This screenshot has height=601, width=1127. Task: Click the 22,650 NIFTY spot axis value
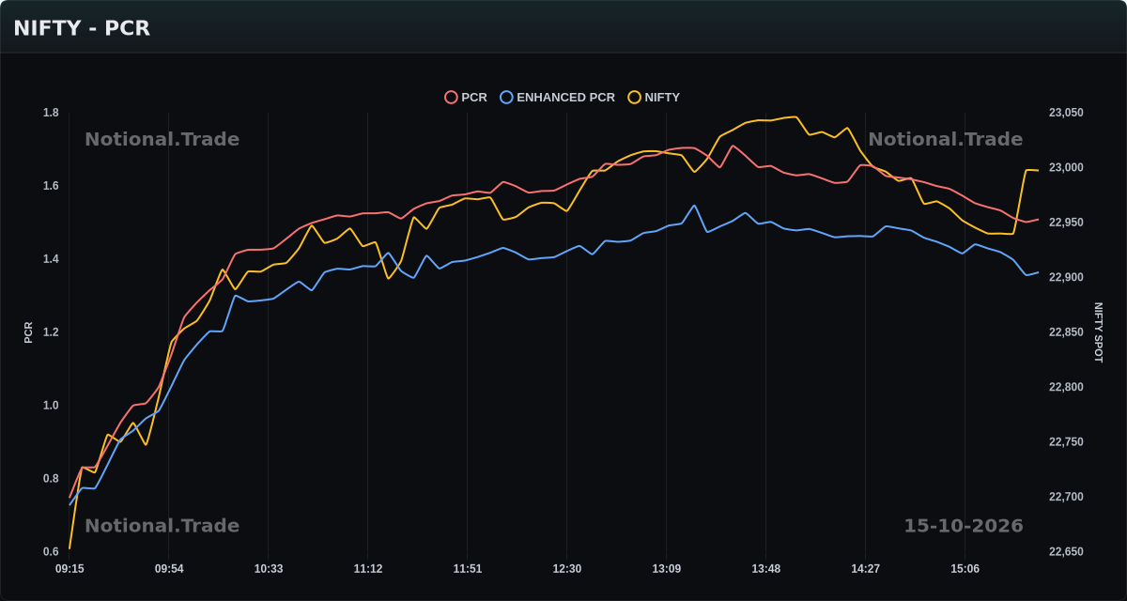1066,552
